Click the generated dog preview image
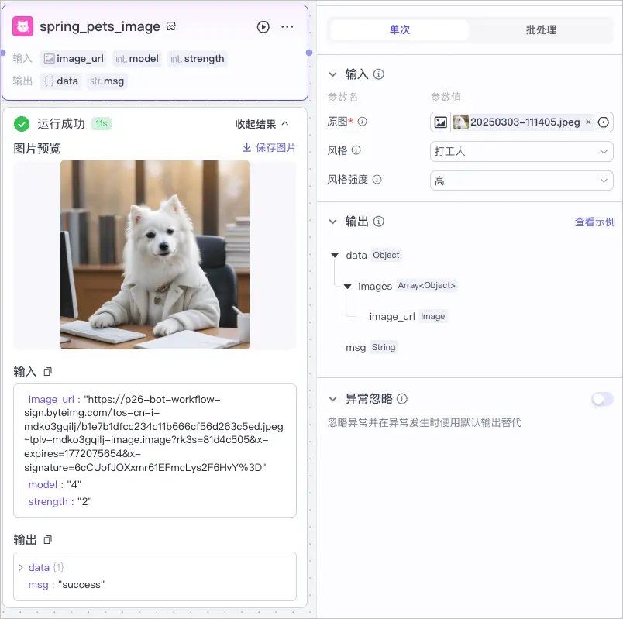The image size is (623, 619). pyautogui.click(x=155, y=255)
